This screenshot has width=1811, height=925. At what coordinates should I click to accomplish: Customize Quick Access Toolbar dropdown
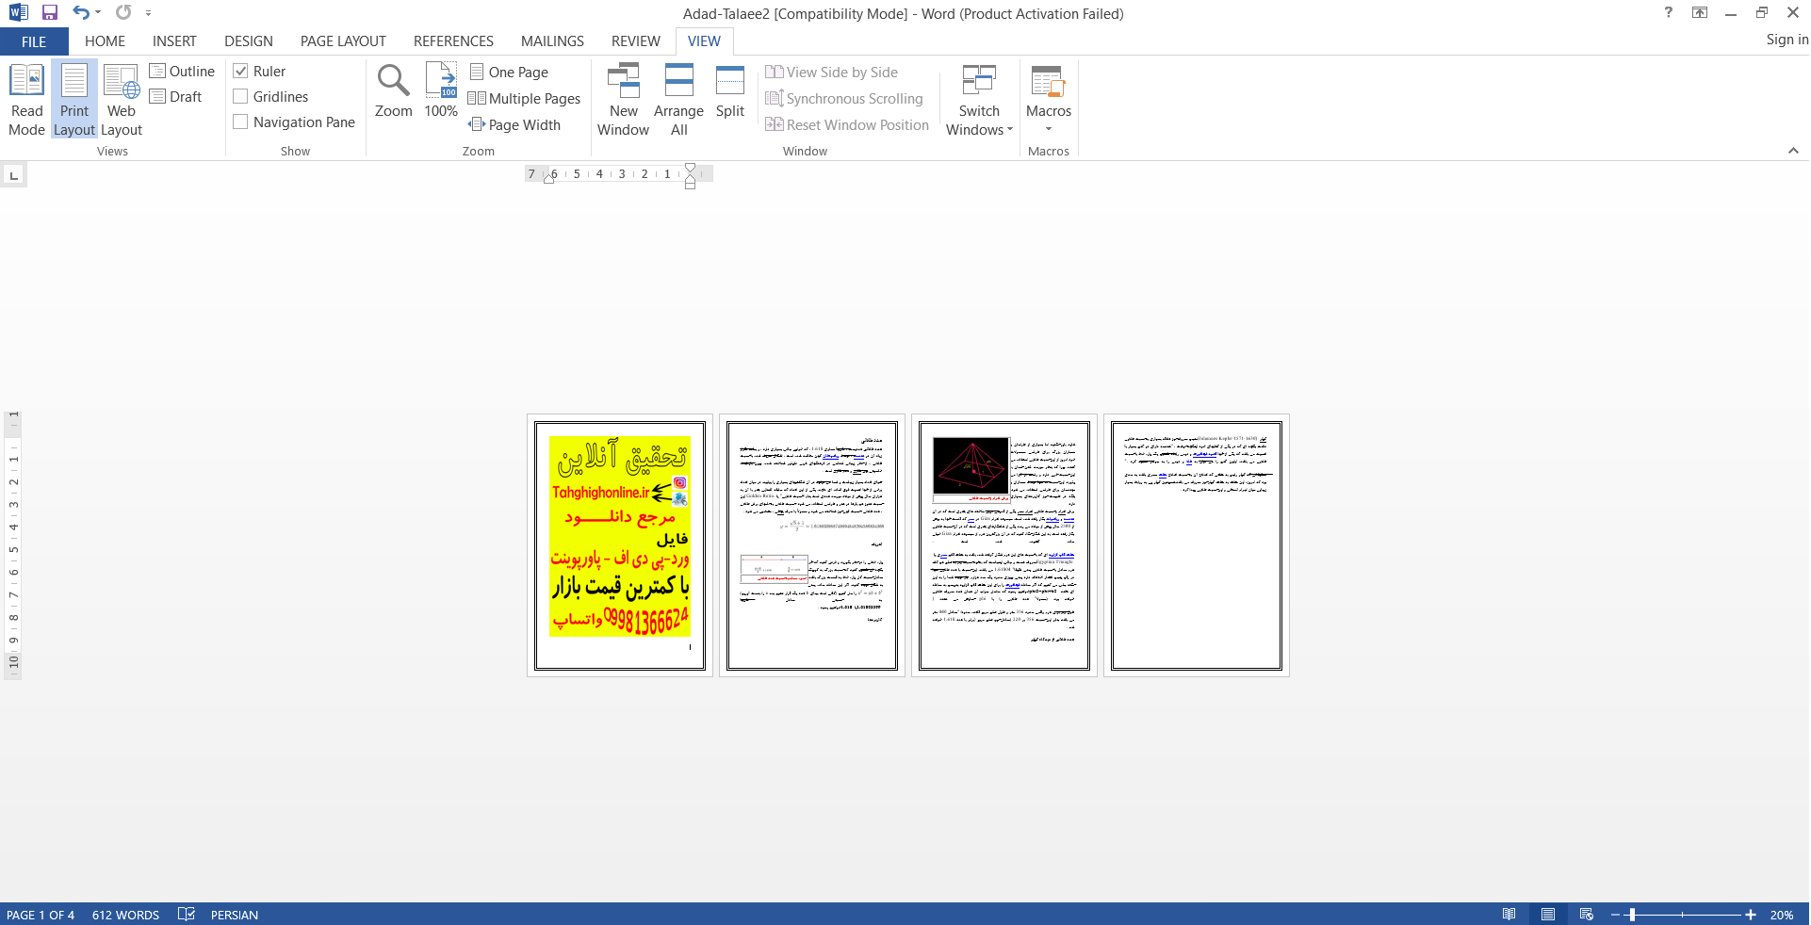click(x=149, y=13)
